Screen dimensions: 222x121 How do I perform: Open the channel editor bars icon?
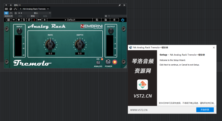point(6,9)
